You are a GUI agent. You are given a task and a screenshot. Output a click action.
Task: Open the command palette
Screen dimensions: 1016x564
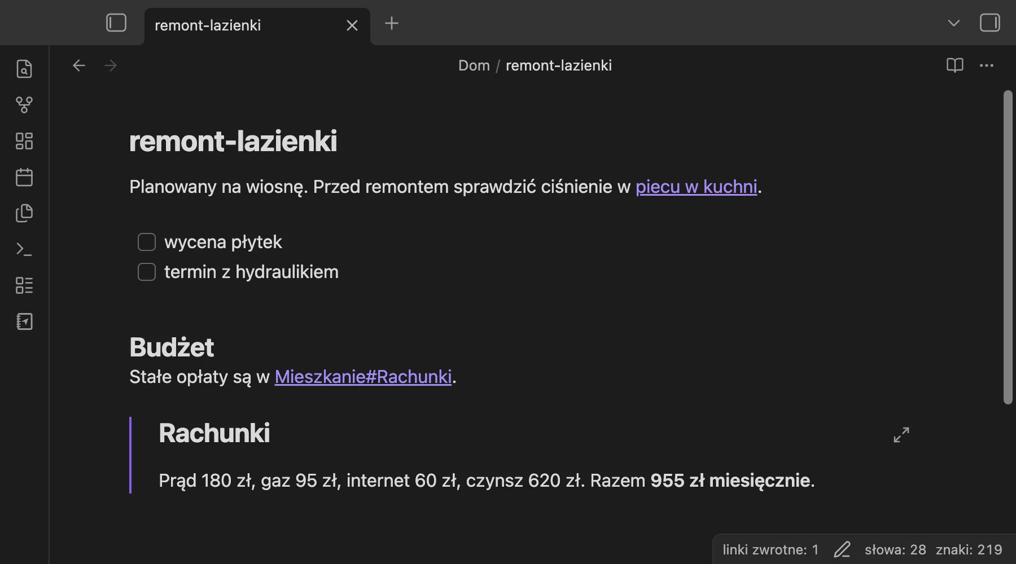(x=24, y=249)
